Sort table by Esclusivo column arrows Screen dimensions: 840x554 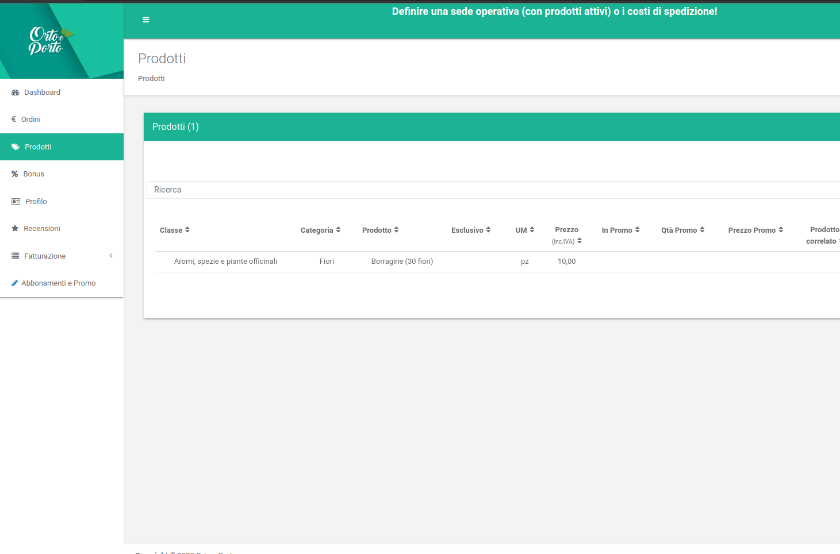(489, 230)
